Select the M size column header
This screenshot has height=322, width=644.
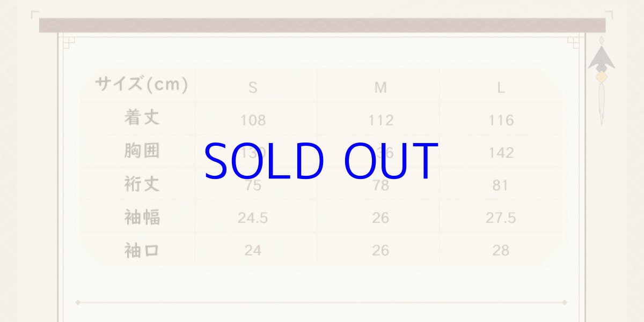point(380,88)
